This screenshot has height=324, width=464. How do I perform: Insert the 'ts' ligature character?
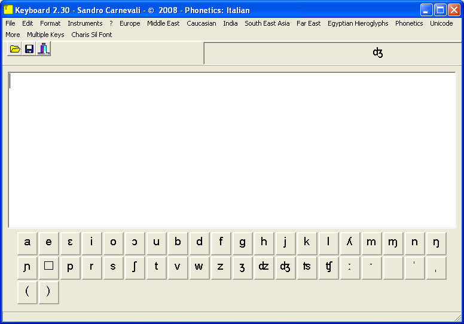(307, 268)
